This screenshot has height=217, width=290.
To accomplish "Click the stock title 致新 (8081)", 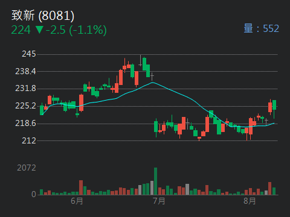I will click(x=43, y=16).
